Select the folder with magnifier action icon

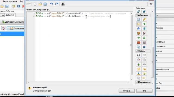coord(144,78)
